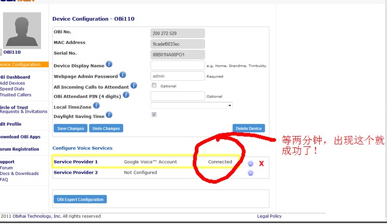Open Speed Dials link
The width and height of the screenshot is (387, 224).
(12, 89)
